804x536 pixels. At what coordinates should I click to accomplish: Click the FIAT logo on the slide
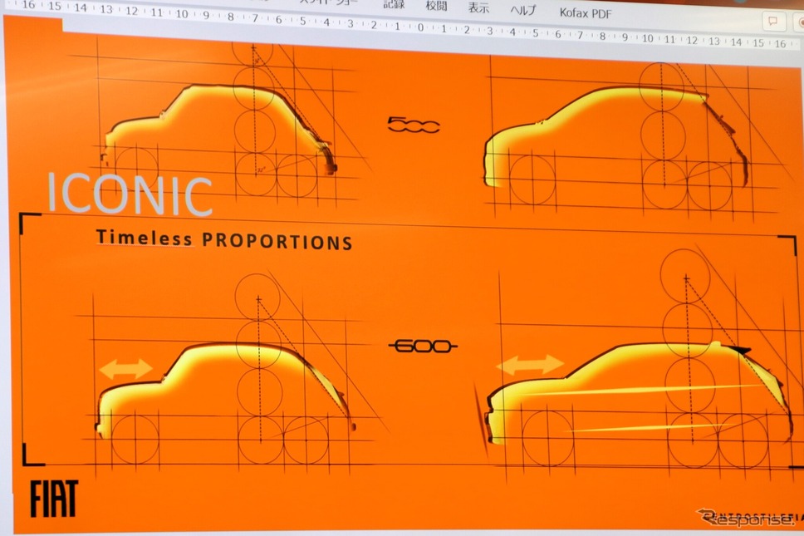pos(54,499)
